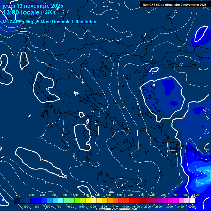Click the legend label '1100'

tap(81, 207)
